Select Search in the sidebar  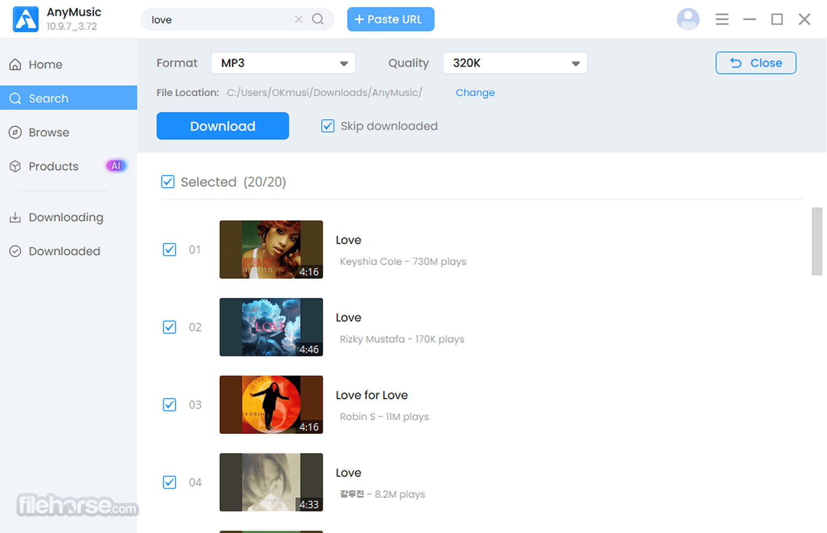(x=68, y=98)
